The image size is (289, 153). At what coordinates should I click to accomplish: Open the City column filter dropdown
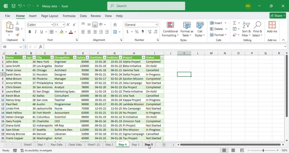click(52, 57)
